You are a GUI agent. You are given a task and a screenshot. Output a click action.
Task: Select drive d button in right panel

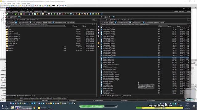click(x=106, y=17)
